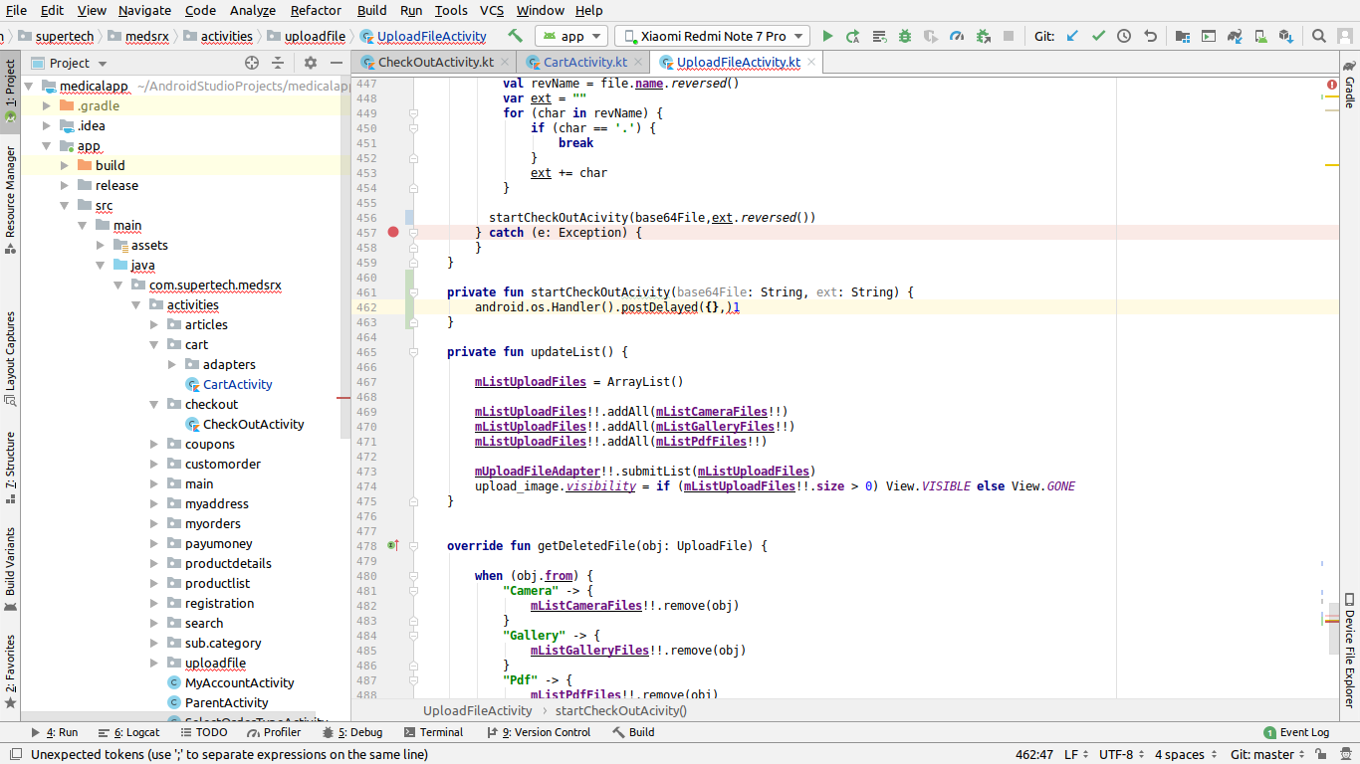1360x764 pixels.
Task: Expand the adapters folder arrow
Action: click(172, 364)
